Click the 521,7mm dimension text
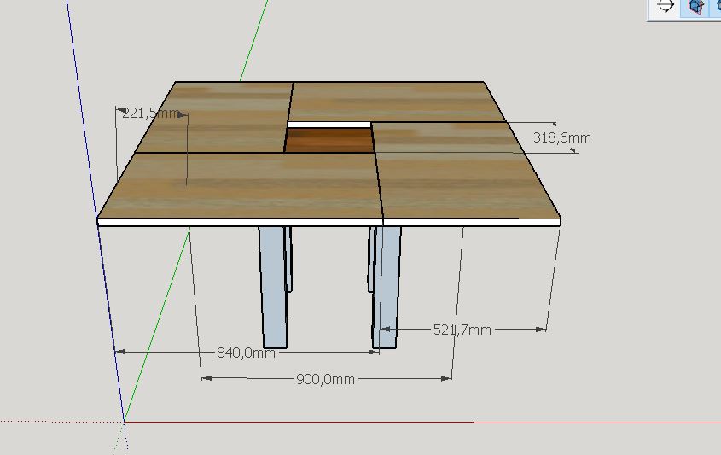The width and height of the screenshot is (721, 455). coord(462,330)
